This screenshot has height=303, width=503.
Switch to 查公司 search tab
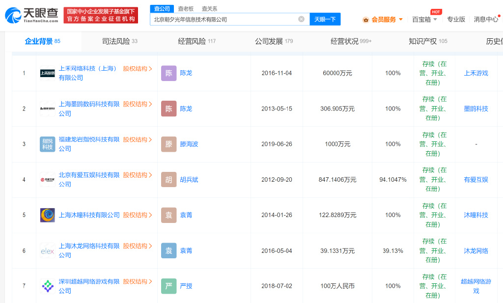[x=162, y=9]
